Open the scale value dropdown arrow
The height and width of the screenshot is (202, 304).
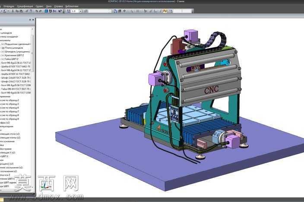click(80, 11)
